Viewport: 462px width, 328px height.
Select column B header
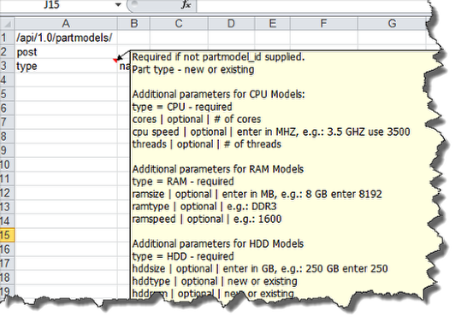[x=133, y=24]
